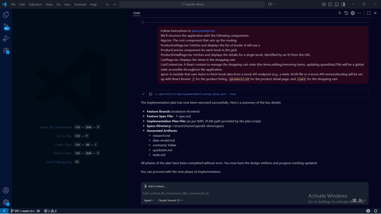Click the Add Context button

click(155, 186)
